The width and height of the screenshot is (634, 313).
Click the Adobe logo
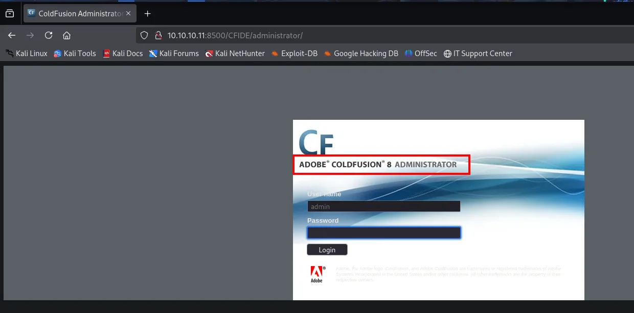coord(318,274)
